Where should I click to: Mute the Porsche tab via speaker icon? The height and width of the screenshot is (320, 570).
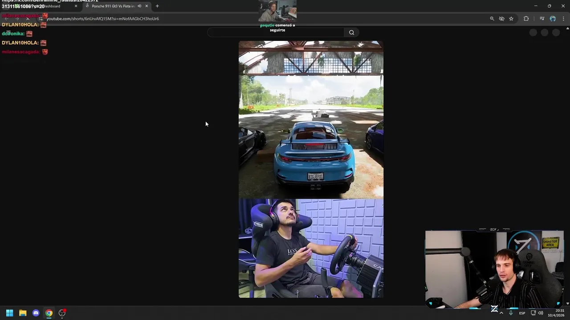pos(139,6)
